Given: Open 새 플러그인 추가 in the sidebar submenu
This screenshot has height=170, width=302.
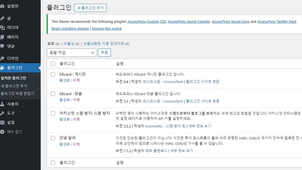Looking at the screenshot, I should [14, 86].
